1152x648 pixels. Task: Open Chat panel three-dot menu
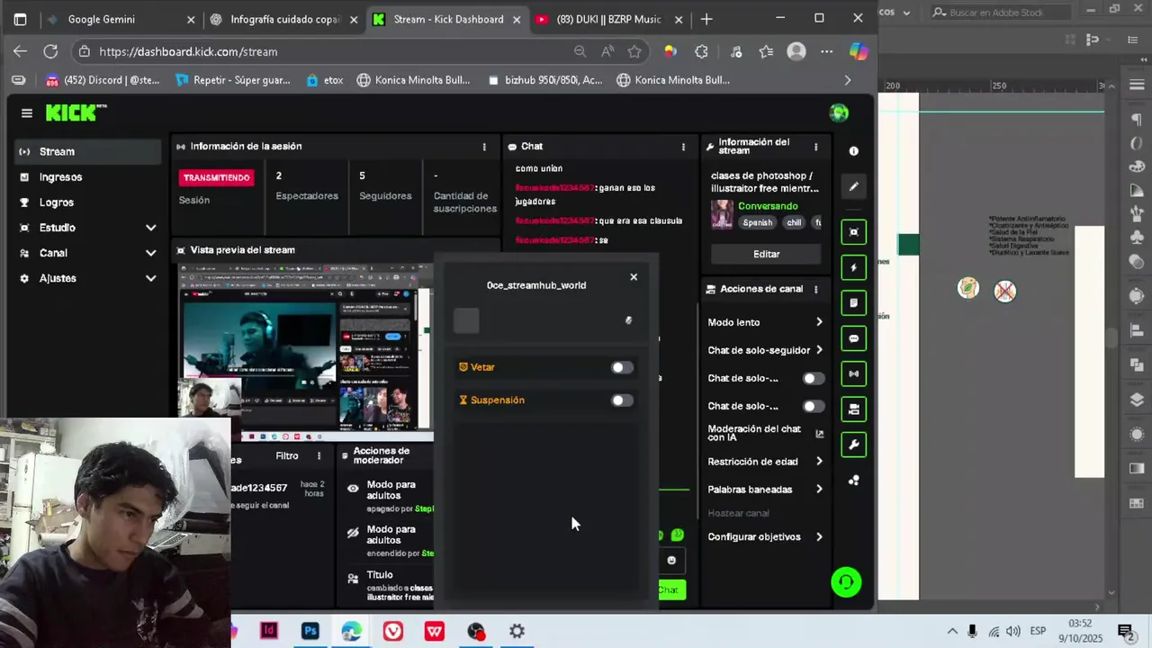click(683, 147)
